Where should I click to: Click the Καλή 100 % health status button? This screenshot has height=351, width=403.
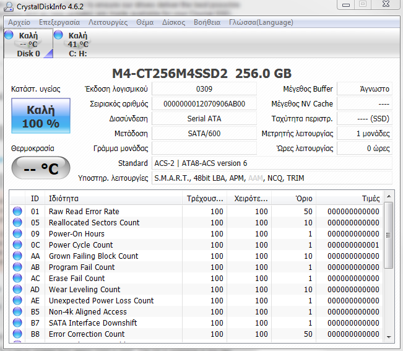[41, 116]
